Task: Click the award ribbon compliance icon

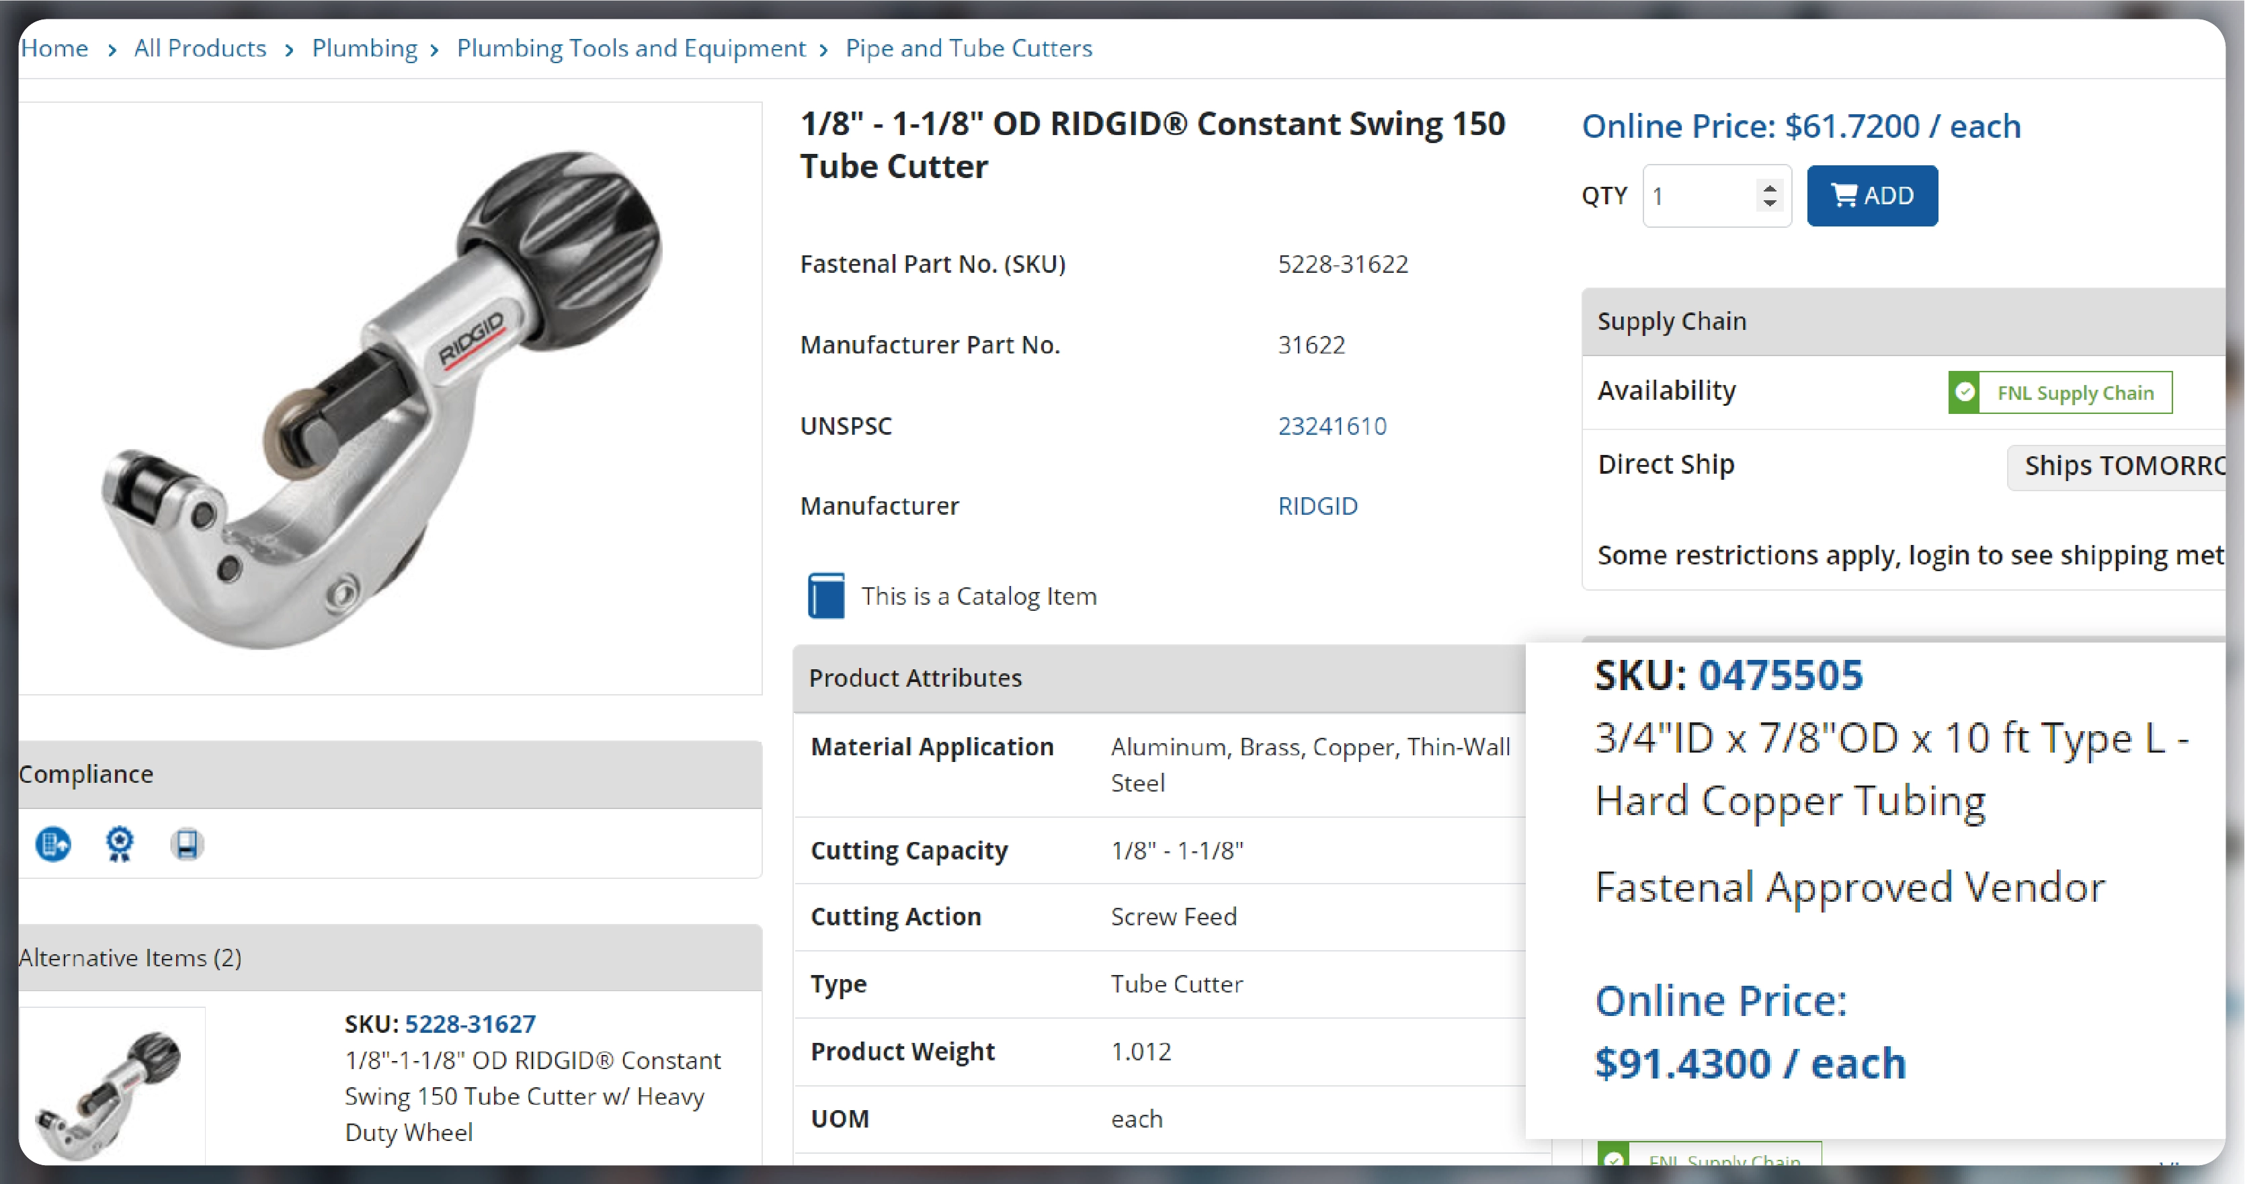Action: [x=120, y=843]
